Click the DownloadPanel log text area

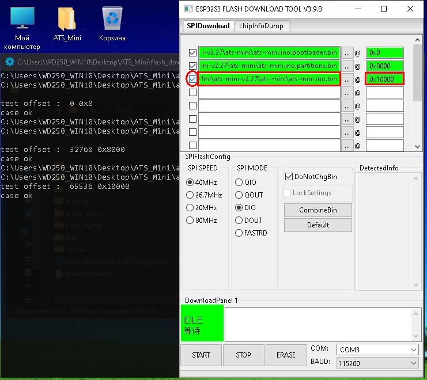319,325
